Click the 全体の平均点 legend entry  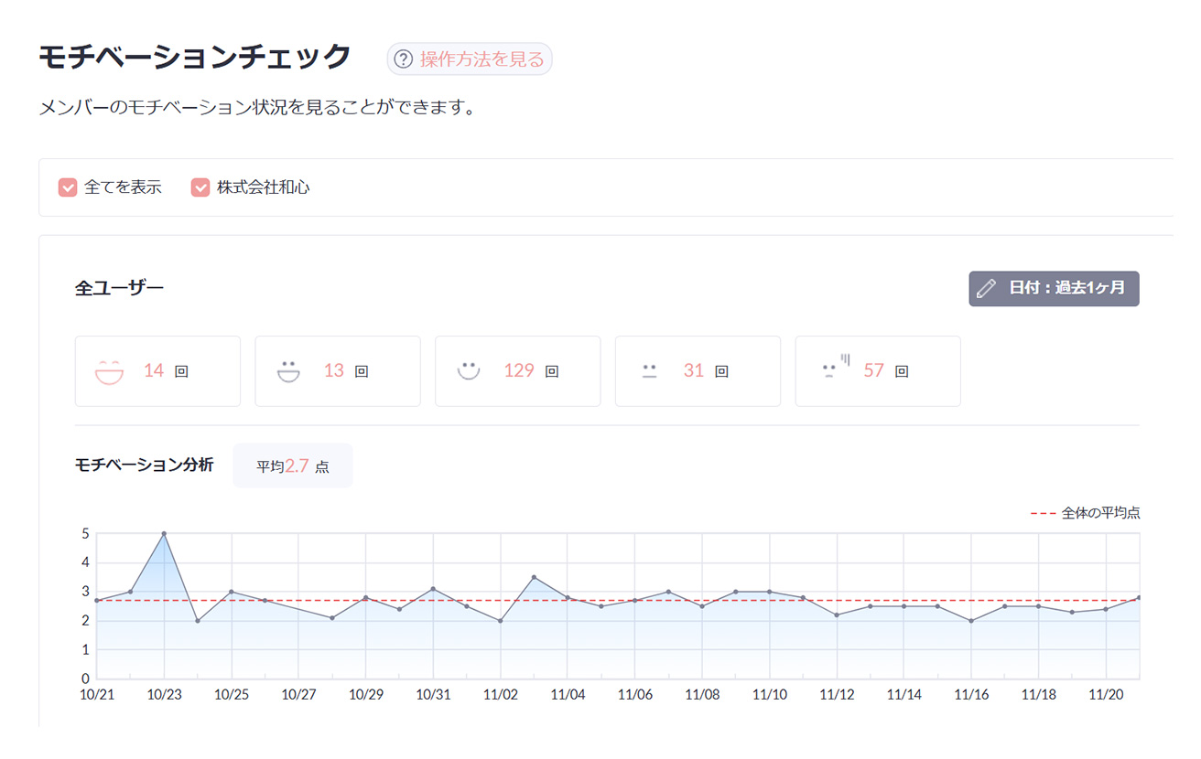point(1087,514)
